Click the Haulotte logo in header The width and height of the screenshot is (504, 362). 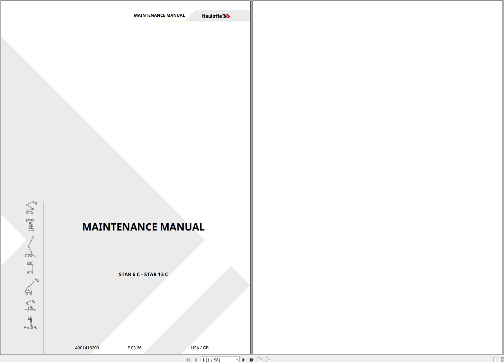216,16
